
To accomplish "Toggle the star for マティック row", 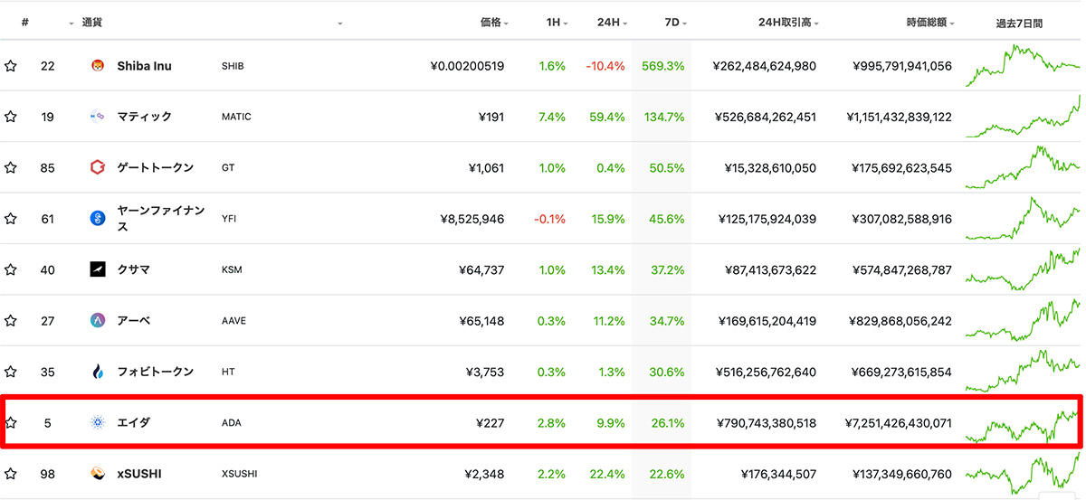I will 11,117.
